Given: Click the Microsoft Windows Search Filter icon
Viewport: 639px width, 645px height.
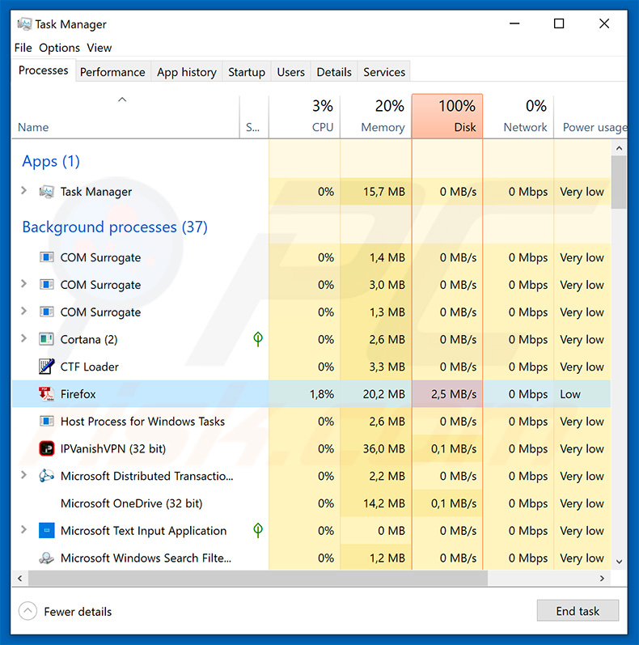Looking at the screenshot, I should (46, 558).
